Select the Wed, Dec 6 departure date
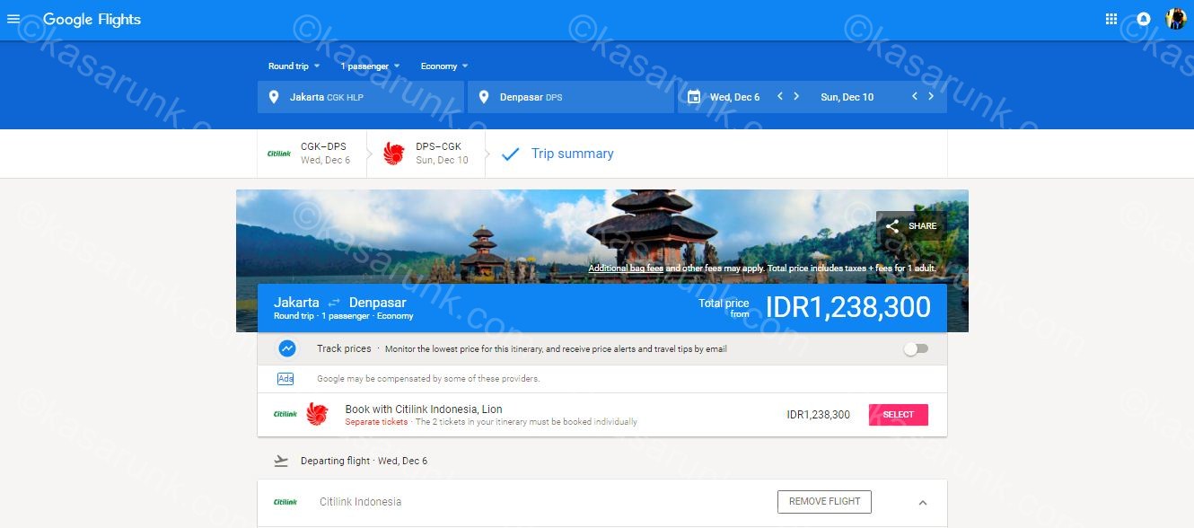Image resolution: width=1194 pixels, height=528 pixels. pos(734,97)
